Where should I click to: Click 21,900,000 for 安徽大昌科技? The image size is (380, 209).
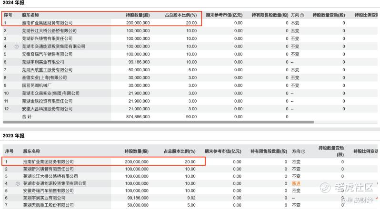point(139,109)
